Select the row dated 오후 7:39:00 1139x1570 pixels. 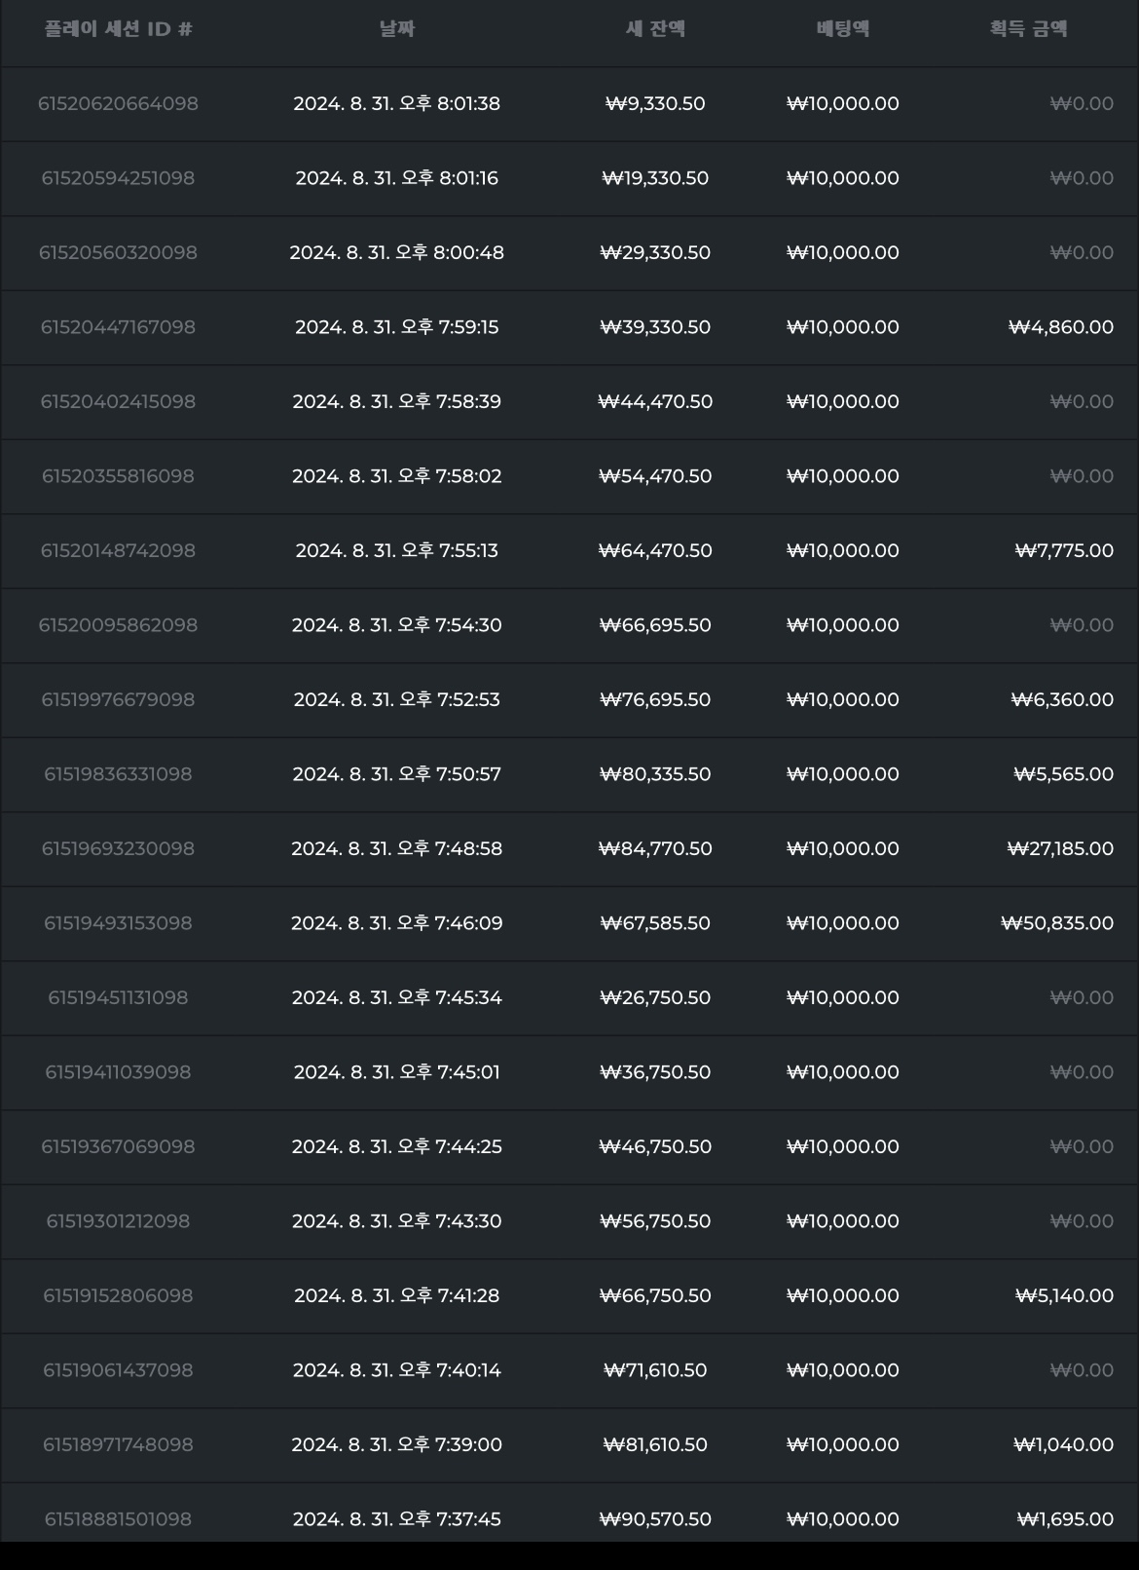point(569,1445)
